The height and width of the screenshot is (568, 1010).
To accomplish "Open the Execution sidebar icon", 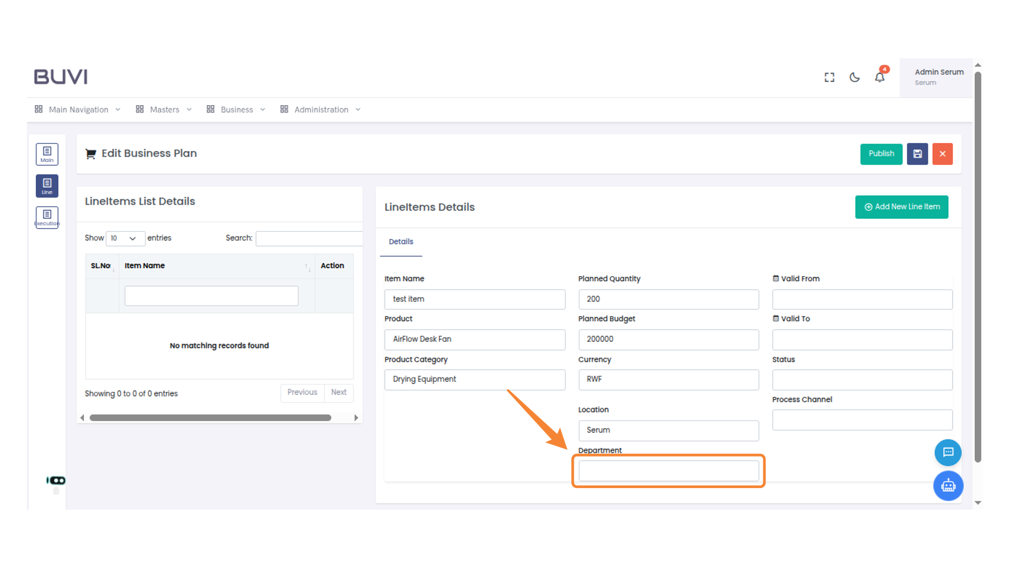I will (x=47, y=217).
